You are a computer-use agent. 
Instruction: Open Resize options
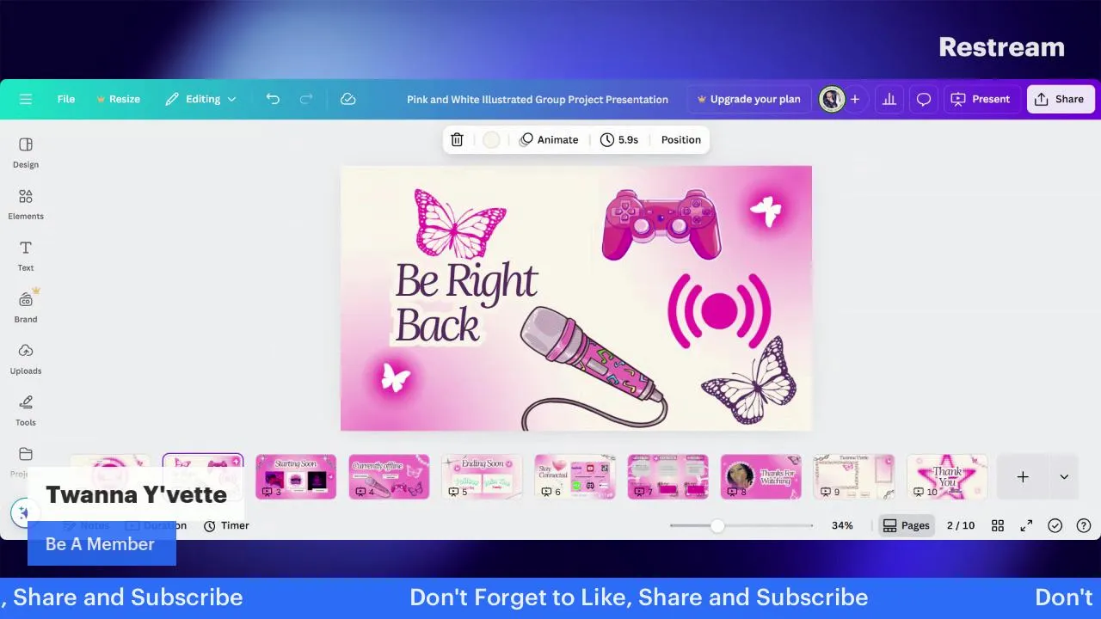(118, 99)
